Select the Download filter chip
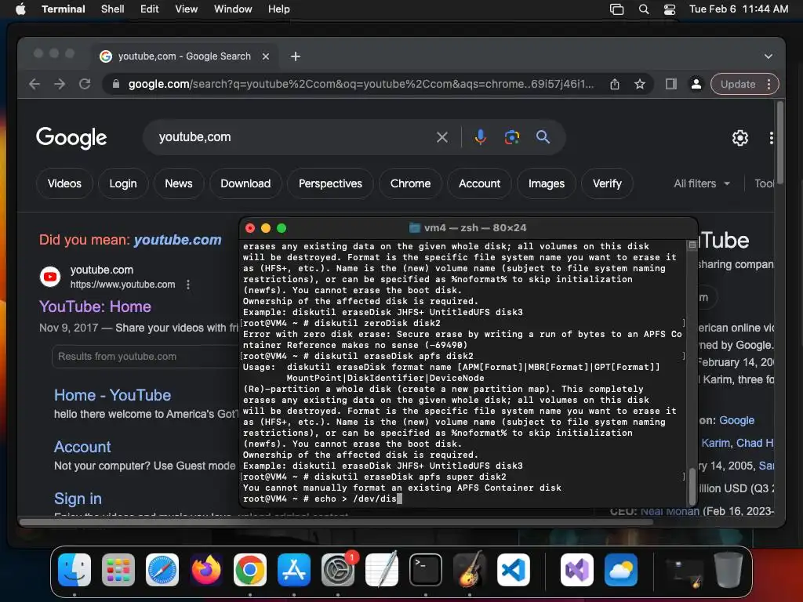The height and width of the screenshot is (602, 803). coord(245,183)
